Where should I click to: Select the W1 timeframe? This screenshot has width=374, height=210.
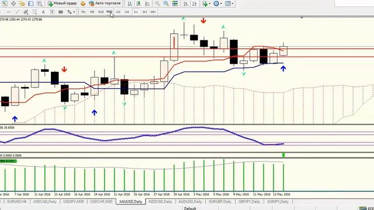[x=144, y=12]
